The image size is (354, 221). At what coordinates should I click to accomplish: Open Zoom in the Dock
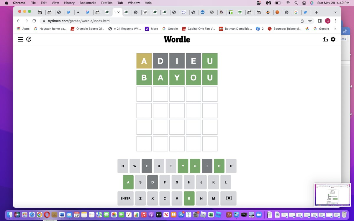(259, 215)
